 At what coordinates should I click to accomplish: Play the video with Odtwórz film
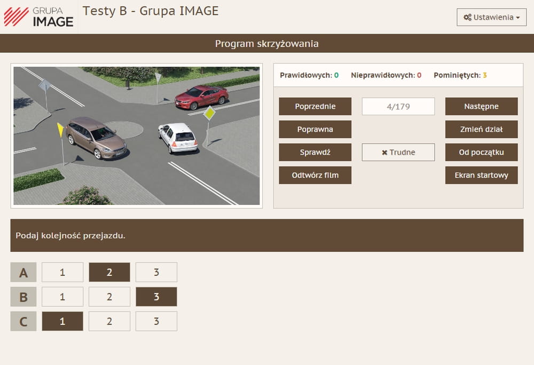click(315, 175)
